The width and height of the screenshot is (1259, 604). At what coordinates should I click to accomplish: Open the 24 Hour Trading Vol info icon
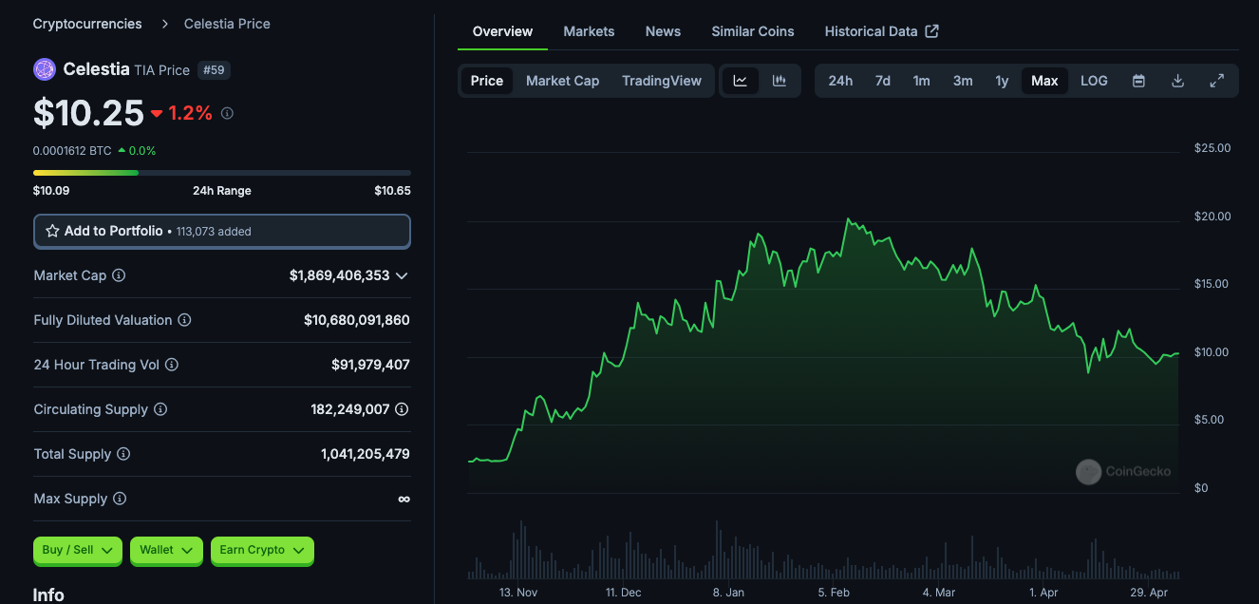172,365
